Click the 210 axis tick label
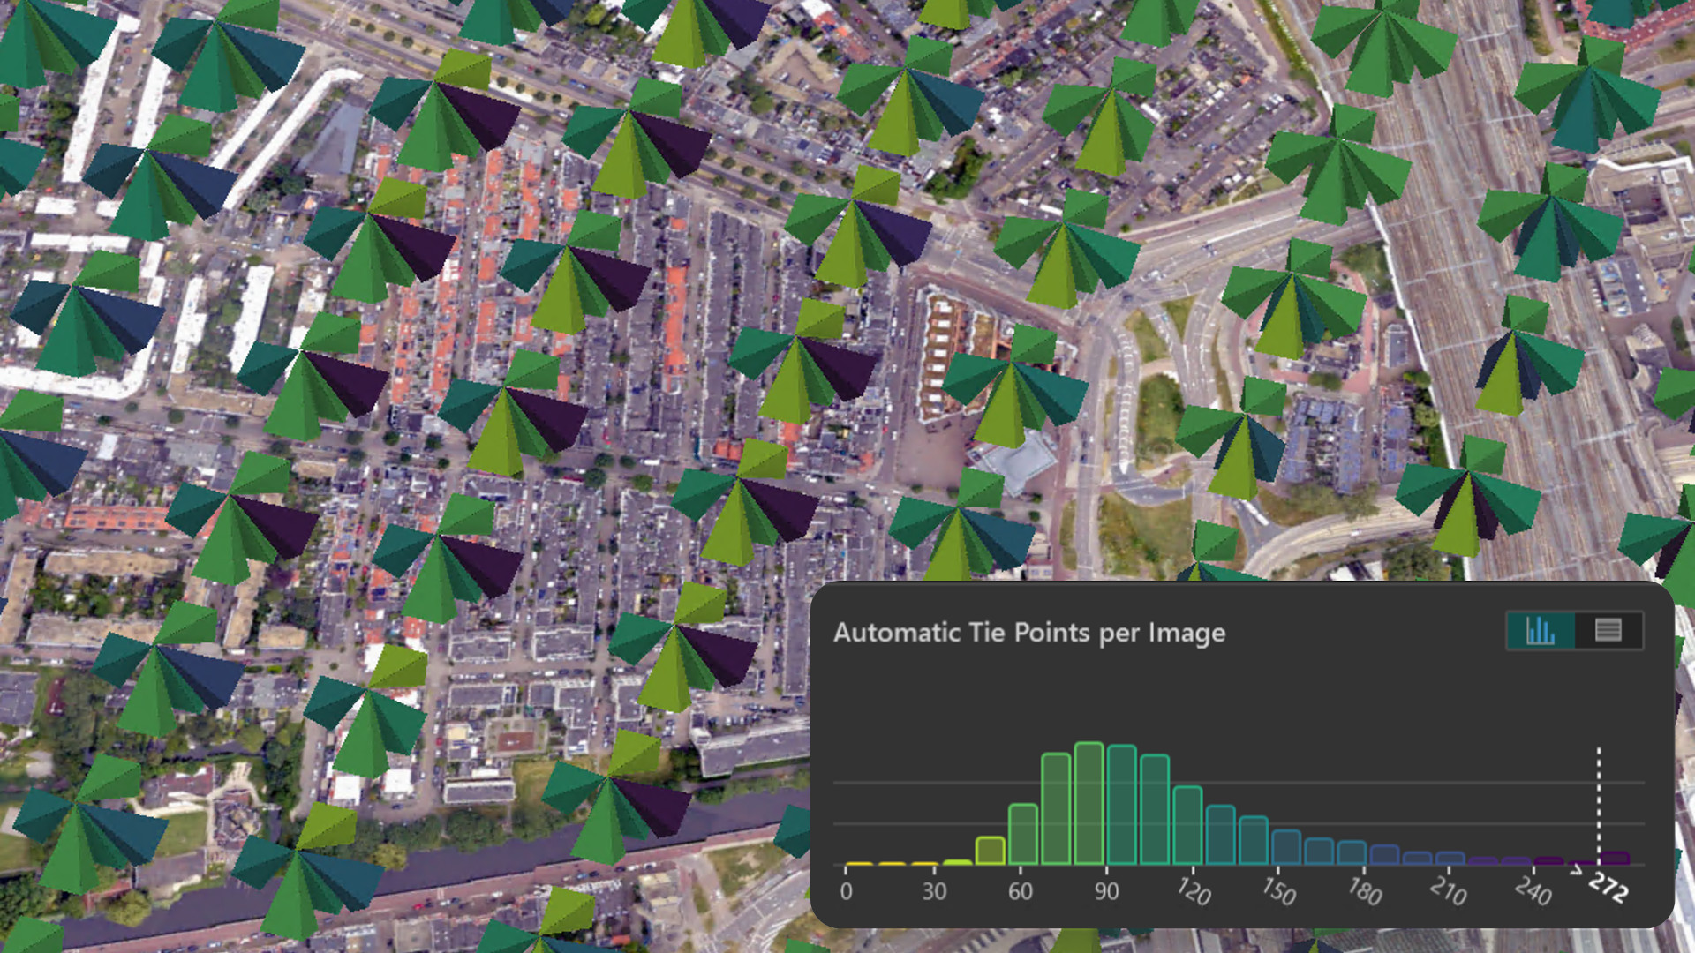This screenshot has height=953, width=1695. 1448,890
